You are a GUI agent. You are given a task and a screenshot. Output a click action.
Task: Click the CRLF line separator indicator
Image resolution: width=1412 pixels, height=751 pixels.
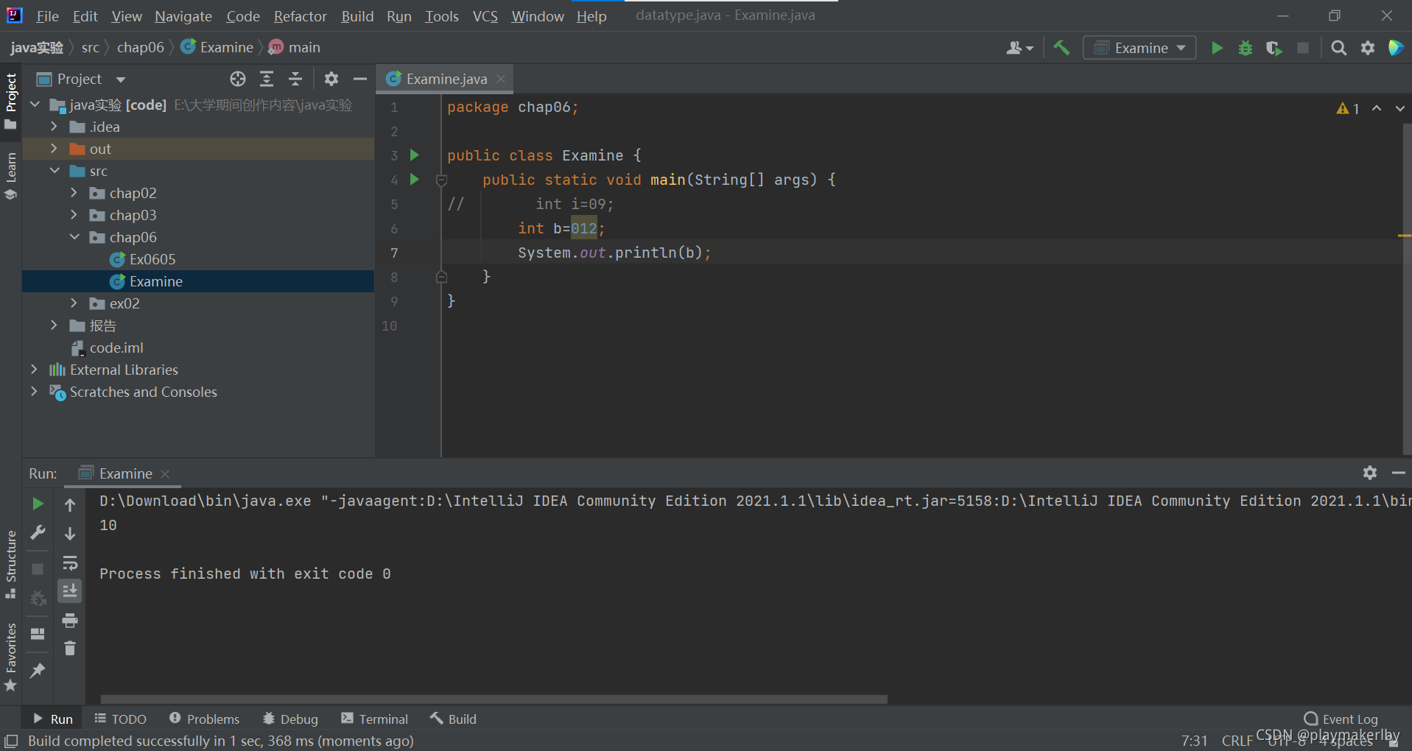tap(1237, 741)
